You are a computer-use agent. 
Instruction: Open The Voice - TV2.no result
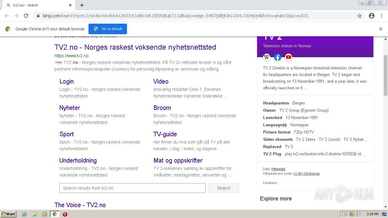(80, 205)
